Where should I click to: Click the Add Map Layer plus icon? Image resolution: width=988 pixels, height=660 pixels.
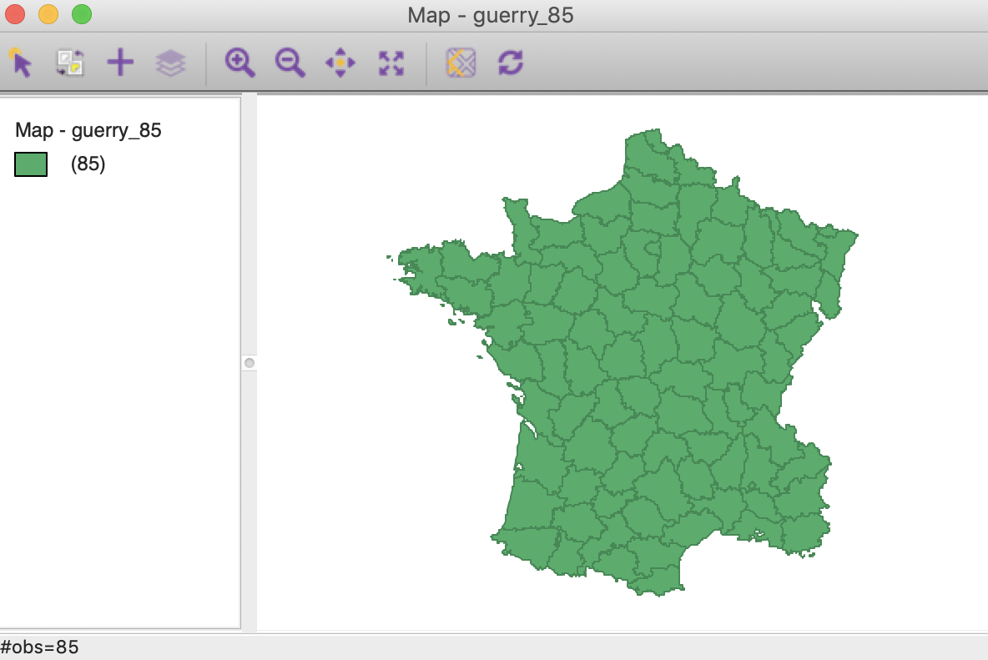120,63
